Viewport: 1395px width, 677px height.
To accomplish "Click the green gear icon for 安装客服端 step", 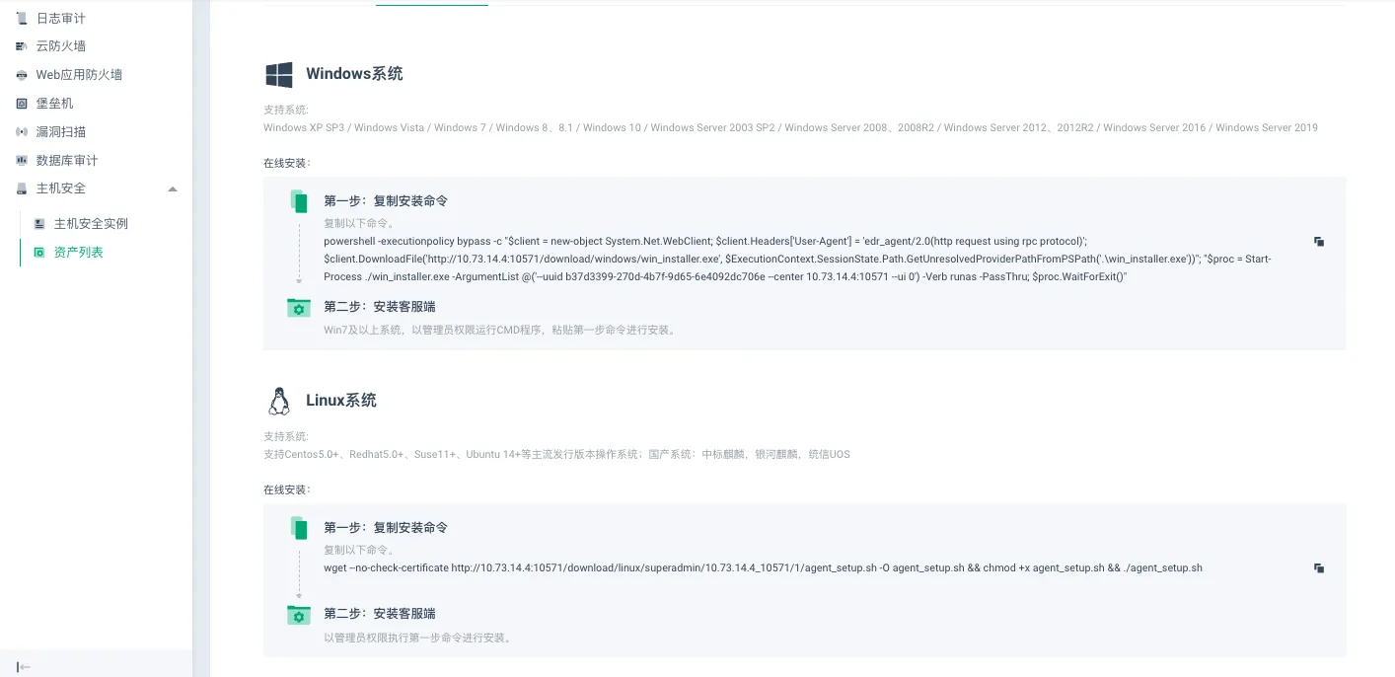I will (x=298, y=309).
